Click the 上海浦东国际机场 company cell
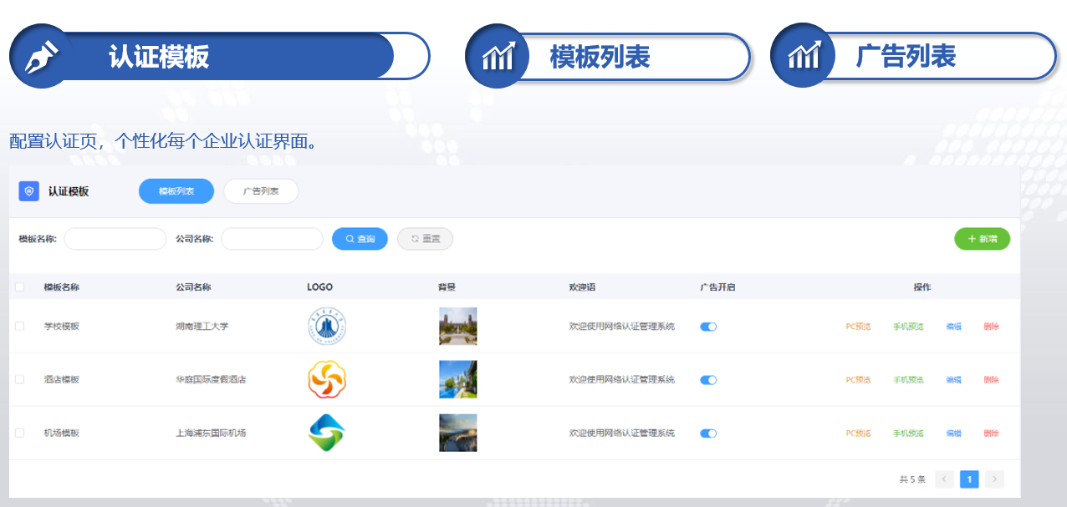This screenshot has width=1067, height=507. tap(211, 433)
